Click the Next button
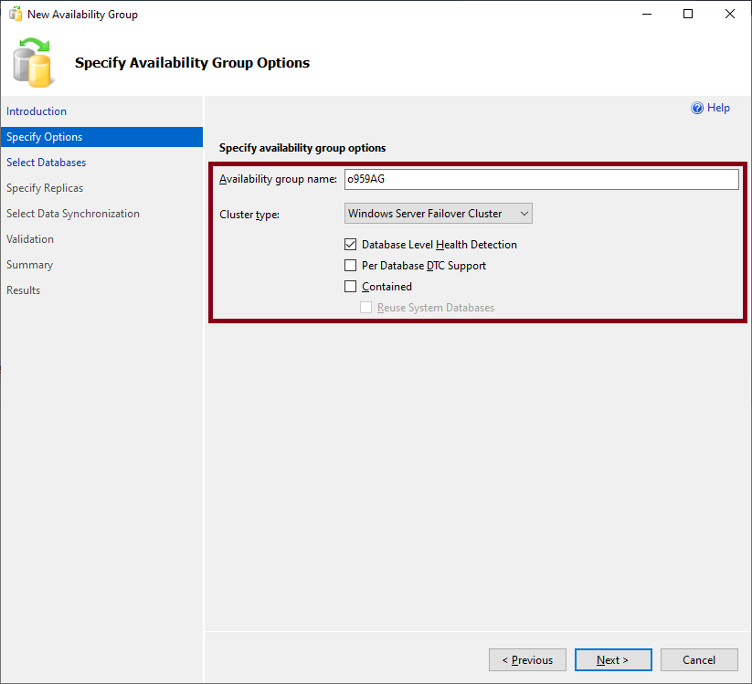The image size is (752, 684). tap(613, 660)
